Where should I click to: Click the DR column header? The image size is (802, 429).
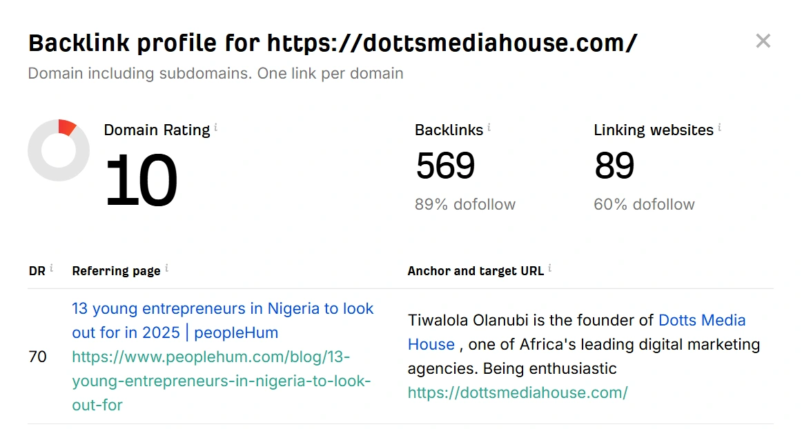tap(37, 271)
